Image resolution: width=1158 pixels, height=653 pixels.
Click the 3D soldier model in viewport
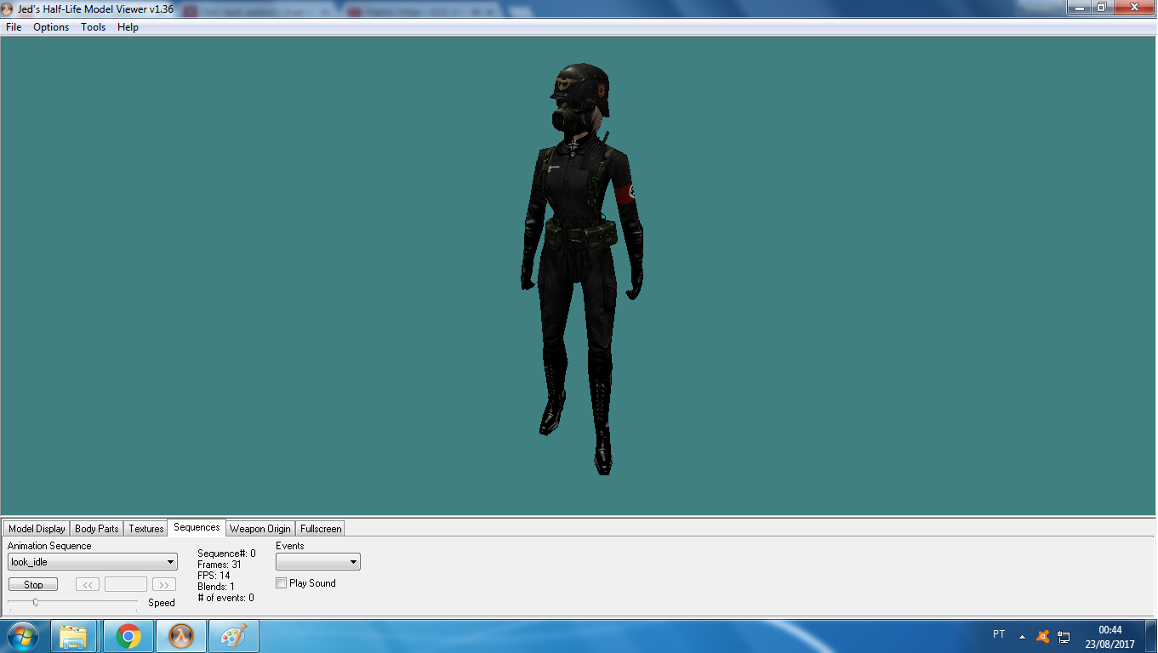(x=583, y=268)
